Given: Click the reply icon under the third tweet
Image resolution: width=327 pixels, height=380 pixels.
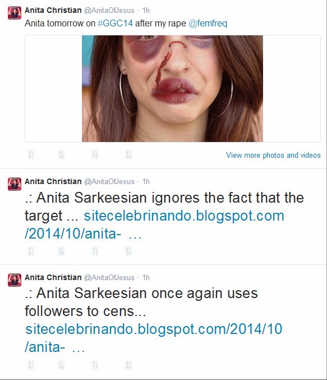Looking at the screenshot, I should click(x=31, y=365).
